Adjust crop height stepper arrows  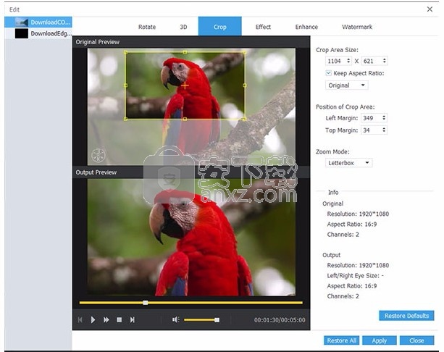[x=385, y=61]
